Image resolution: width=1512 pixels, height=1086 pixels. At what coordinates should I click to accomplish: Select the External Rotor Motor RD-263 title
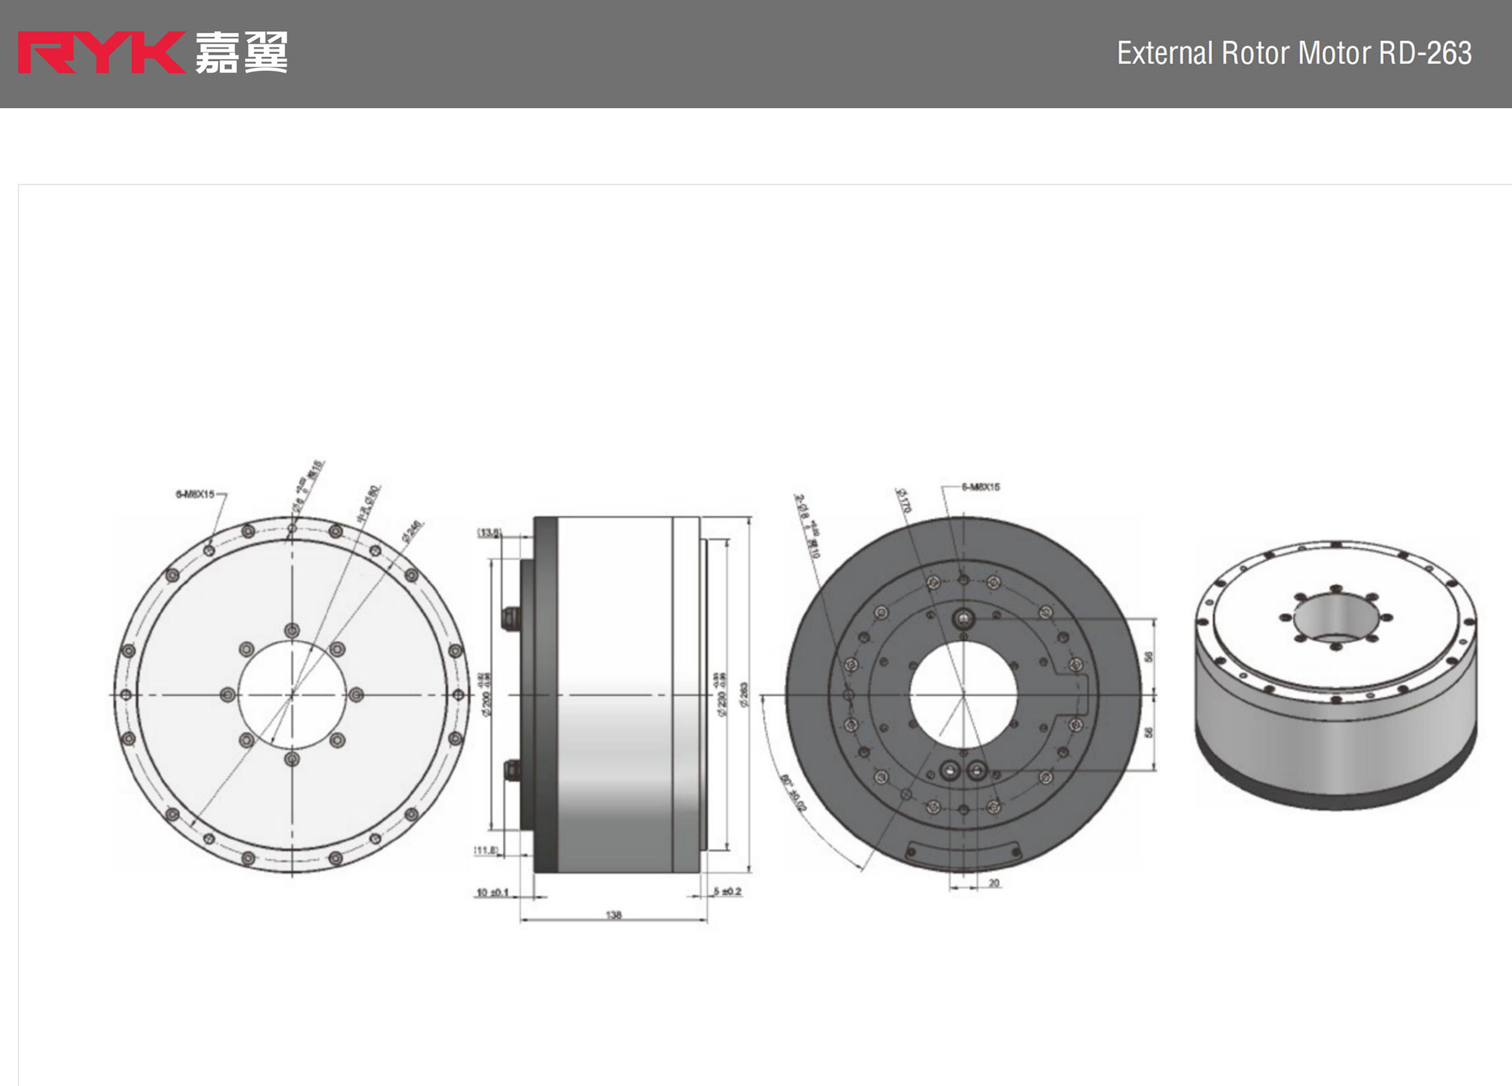(1294, 54)
